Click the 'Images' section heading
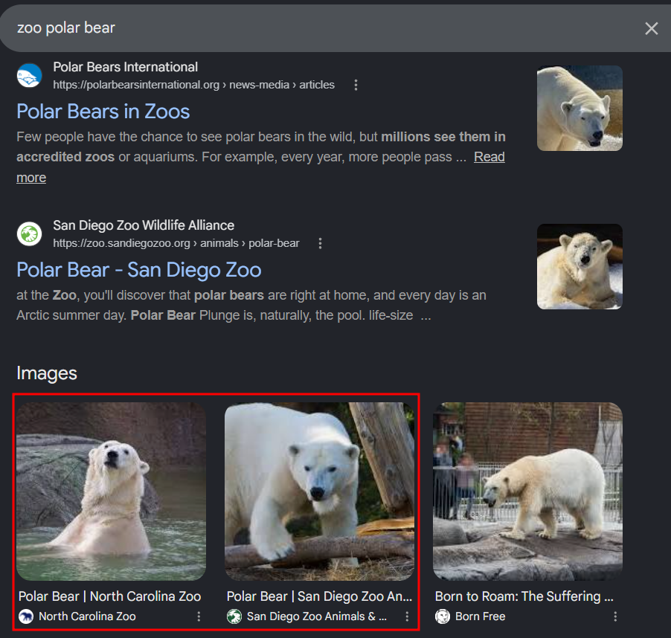The height and width of the screenshot is (638, 671). [x=47, y=373]
